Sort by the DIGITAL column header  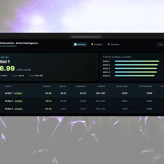click(63, 86)
